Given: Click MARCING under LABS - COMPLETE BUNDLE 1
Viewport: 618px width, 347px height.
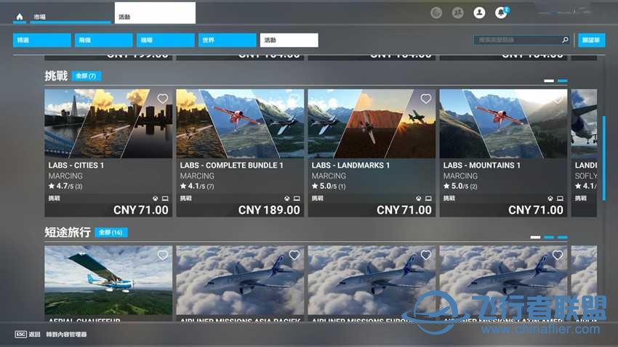Looking at the screenshot, I should point(197,176).
